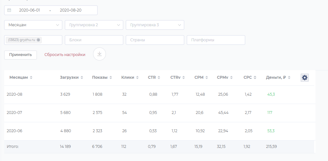The width and height of the screenshot is (328, 161).
Task: Click into the Страны filter field
Action: [x=155, y=40]
